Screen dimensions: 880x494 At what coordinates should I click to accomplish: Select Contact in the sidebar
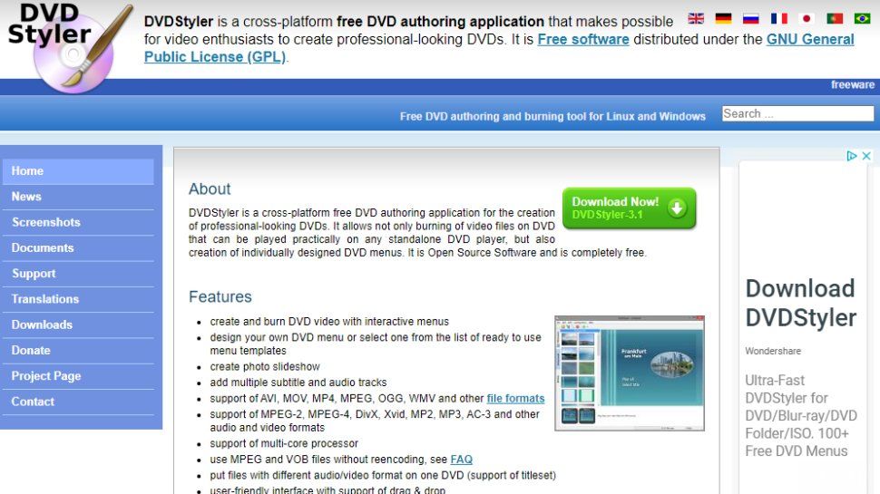[x=78, y=402]
